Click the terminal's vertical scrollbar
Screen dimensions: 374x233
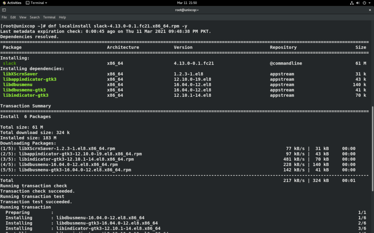click(373, 149)
